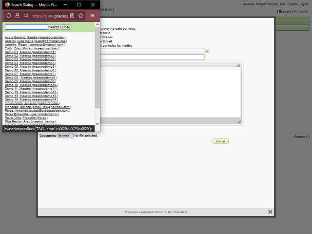
Task: Click the Salir logout link
Action: (283, 4)
